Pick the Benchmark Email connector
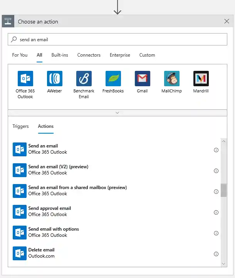Image resolution: width=235 pixels, height=278 pixels. pyautogui.click(x=84, y=79)
